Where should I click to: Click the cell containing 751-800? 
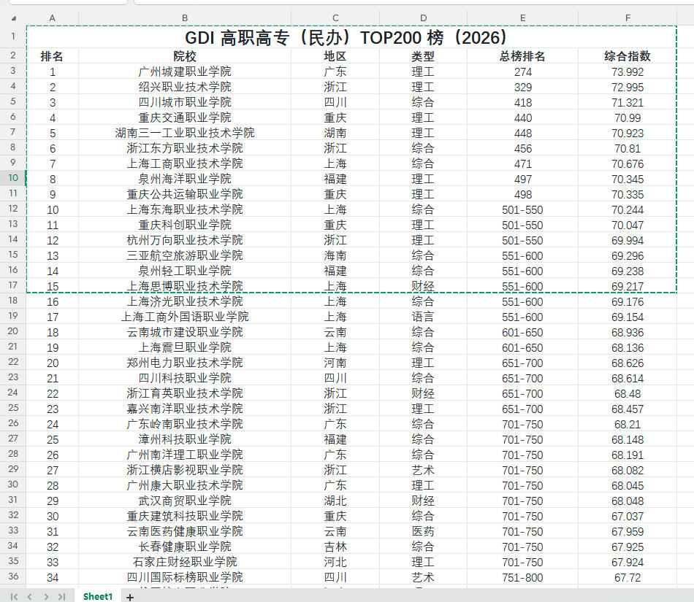coord(522,577)
